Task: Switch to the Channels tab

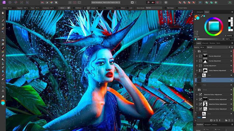Action: pyautogui.click(x=205, y=43)
